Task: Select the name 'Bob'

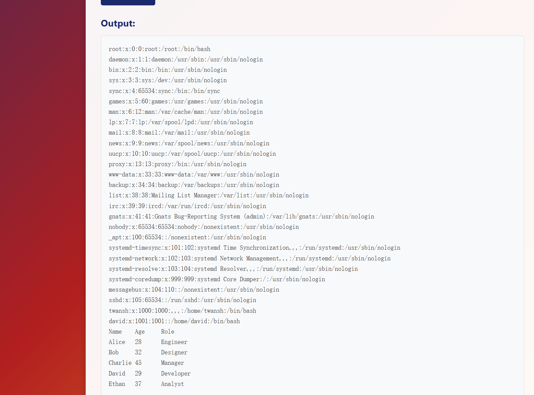Action: tap(114, 352)
